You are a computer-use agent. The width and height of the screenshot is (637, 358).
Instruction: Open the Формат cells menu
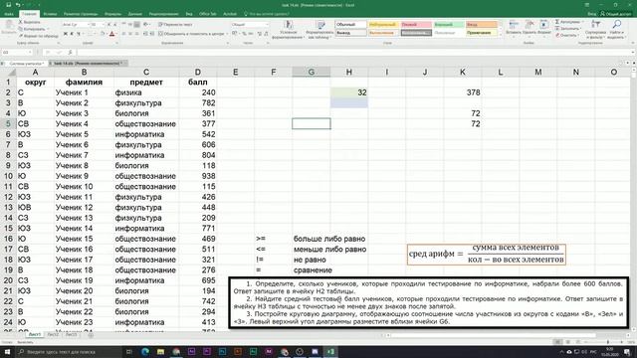pos(544,28)
